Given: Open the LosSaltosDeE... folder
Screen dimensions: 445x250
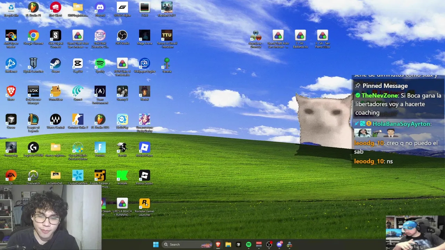Looking at the screenshot, I should [x=55, y=177].
